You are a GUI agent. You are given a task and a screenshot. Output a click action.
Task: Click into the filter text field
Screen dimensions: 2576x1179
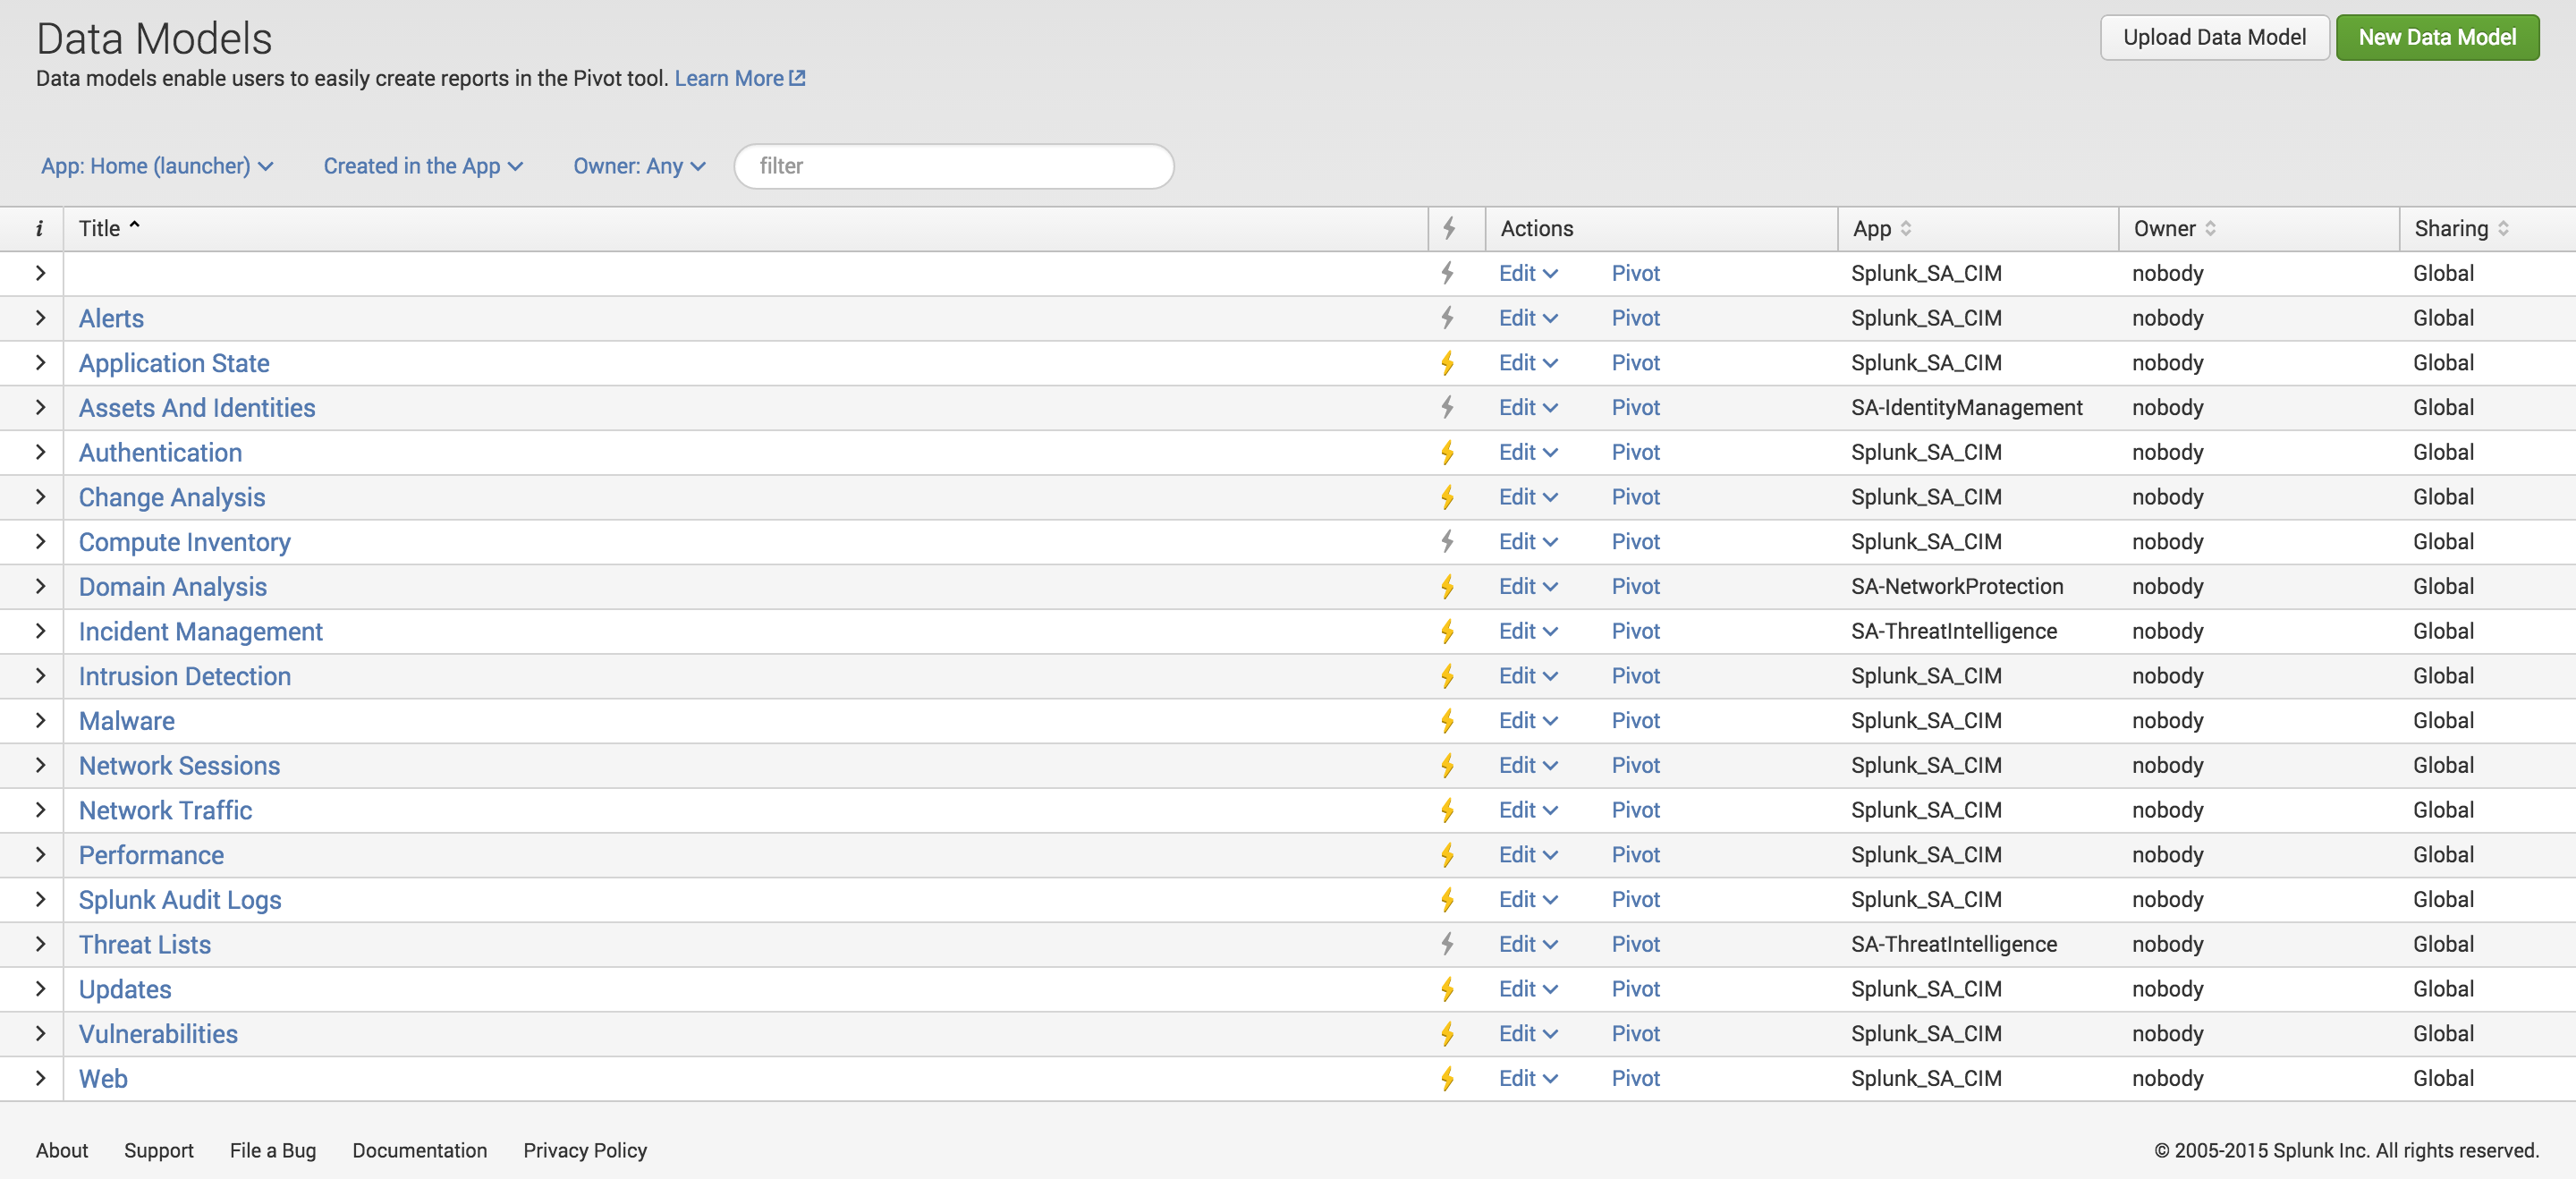pyautogui.click(x=953, y=166)
